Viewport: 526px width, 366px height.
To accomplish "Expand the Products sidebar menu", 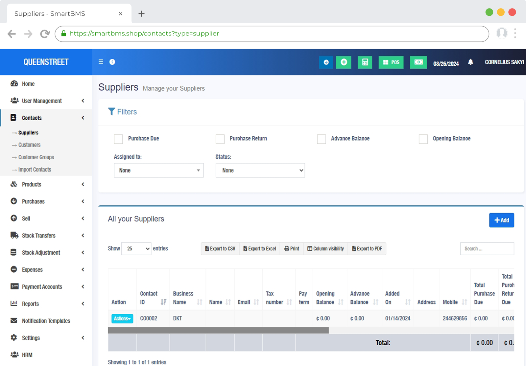I will pyautogui.click(x=32, y=184).
